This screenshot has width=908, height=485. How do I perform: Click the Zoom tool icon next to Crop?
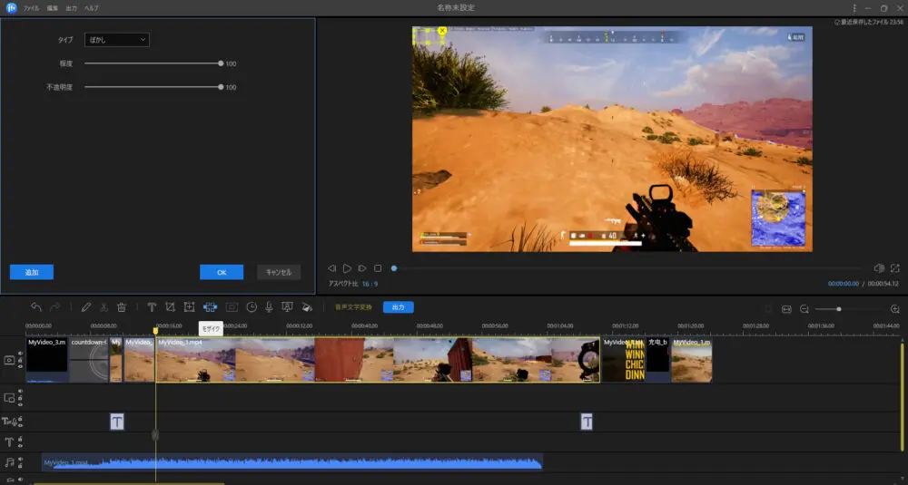pos(190,307)
